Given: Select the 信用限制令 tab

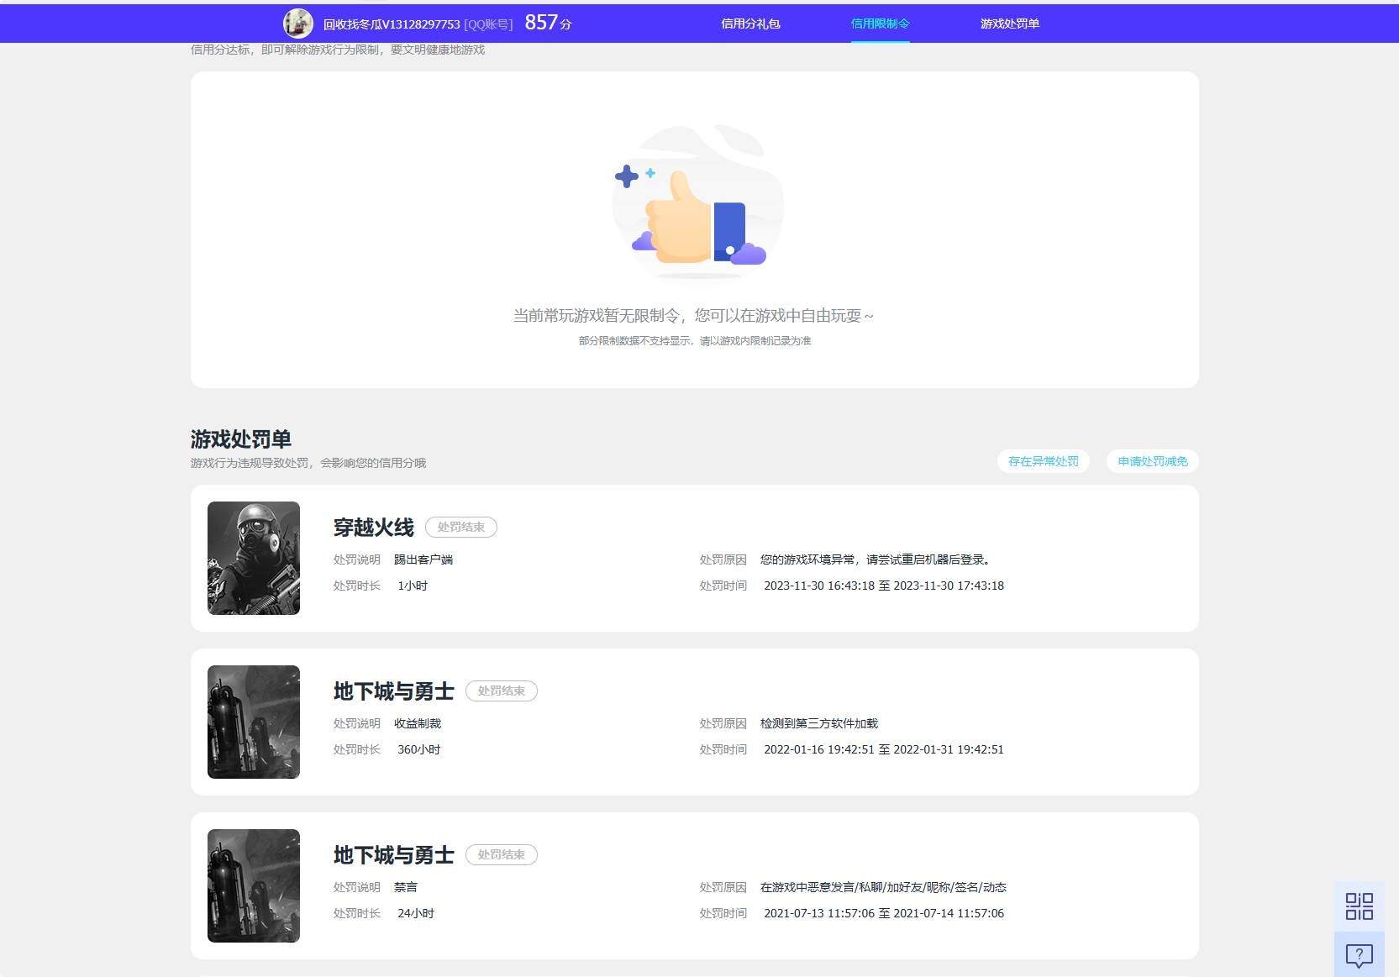Looking at the screenshot, I should pyautogui.click(x=880, y=24).
